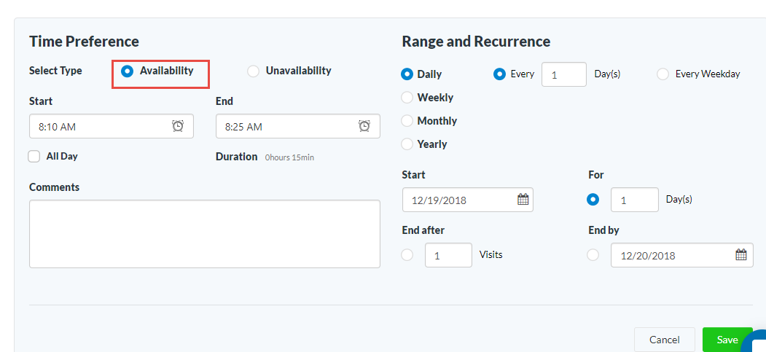
Task: Click the Save button
Action: [x=727, y=340]
